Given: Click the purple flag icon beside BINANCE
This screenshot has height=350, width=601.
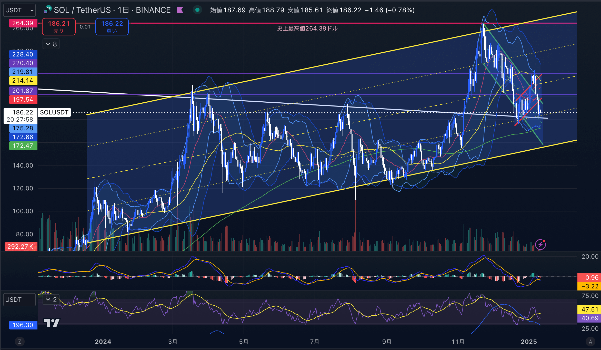Looking at the screenshot, I should [180, 10].
